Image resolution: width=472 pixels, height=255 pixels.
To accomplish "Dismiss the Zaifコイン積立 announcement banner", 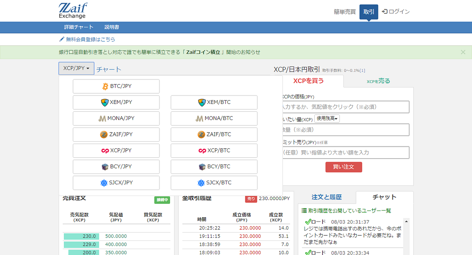I will pyautogui.click(x=463, y=52).
